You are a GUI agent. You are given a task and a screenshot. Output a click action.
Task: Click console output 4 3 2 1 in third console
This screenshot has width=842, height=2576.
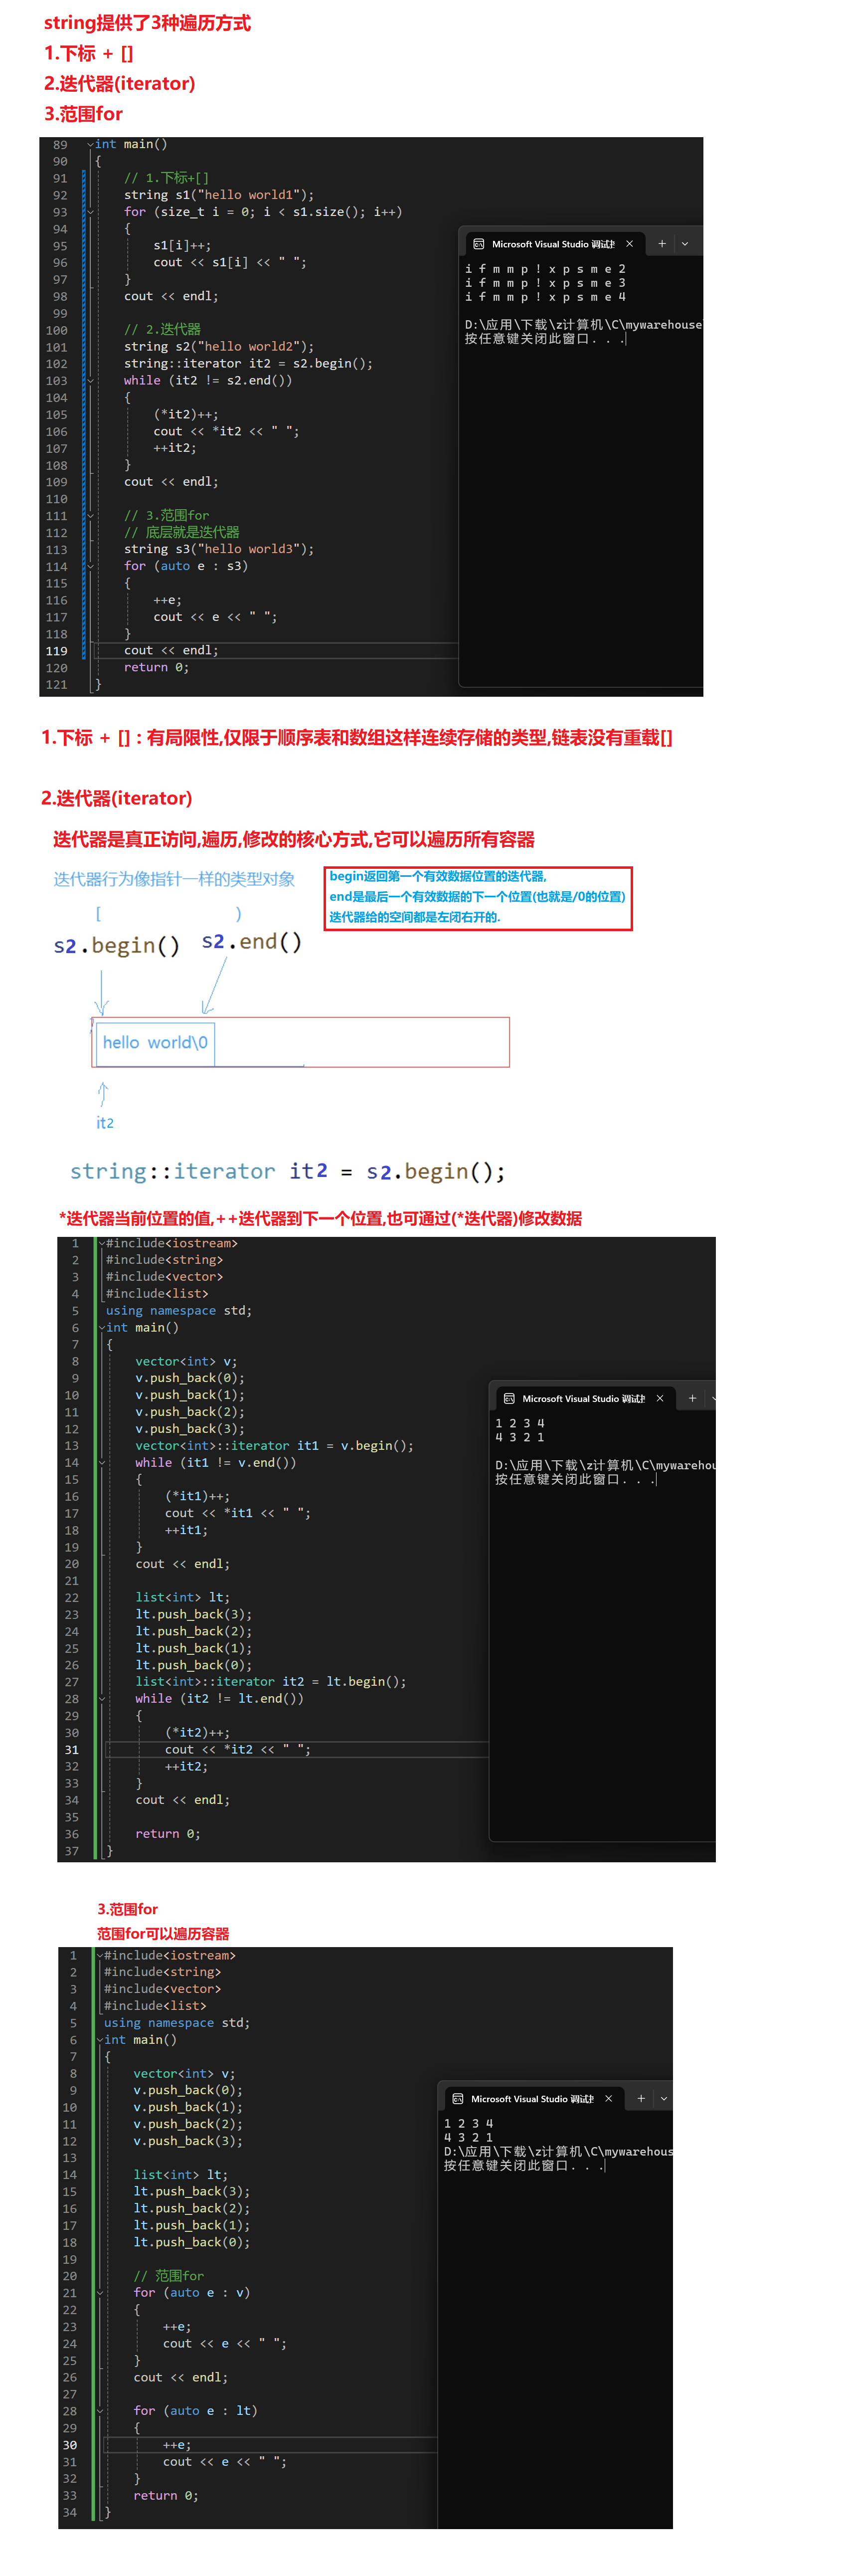coord(468,2137)
